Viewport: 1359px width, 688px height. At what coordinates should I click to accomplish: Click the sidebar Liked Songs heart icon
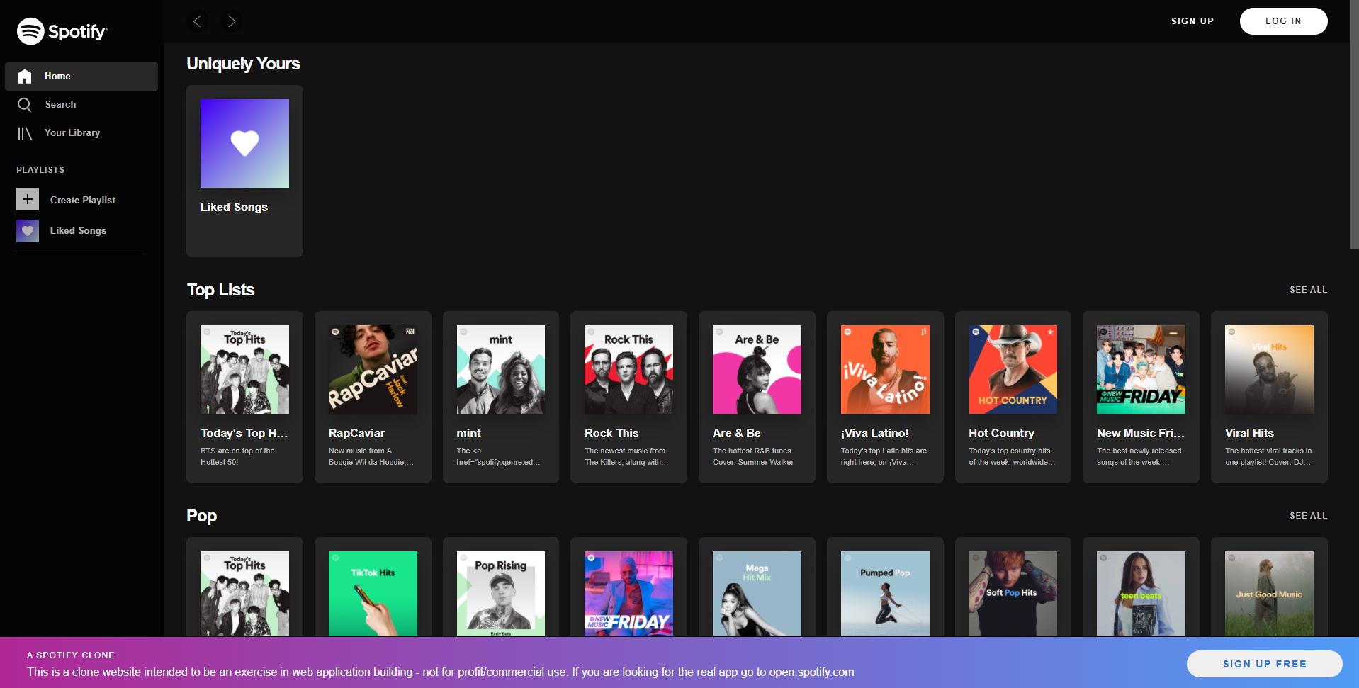(28, 230)
